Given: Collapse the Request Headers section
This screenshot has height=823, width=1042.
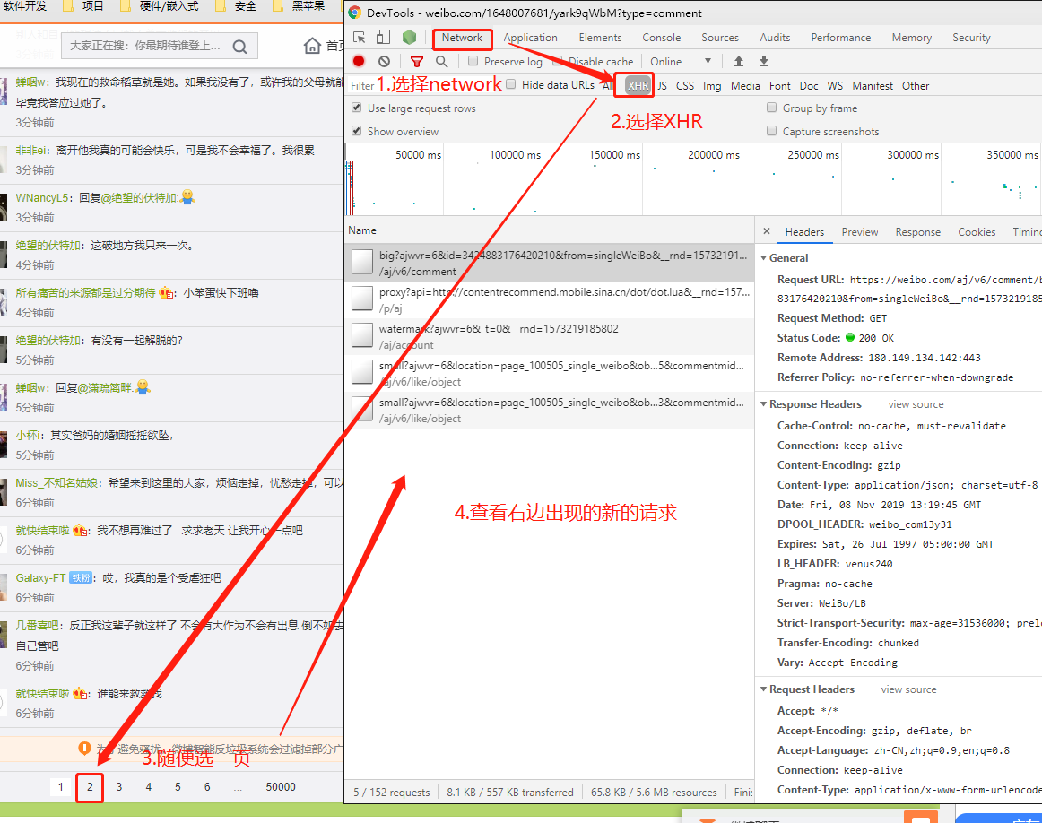Looking at the screenshot, I should (x=764, y=689).
